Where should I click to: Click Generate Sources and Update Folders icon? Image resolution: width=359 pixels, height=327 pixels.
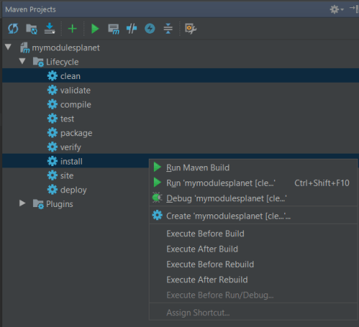(32, 29)
